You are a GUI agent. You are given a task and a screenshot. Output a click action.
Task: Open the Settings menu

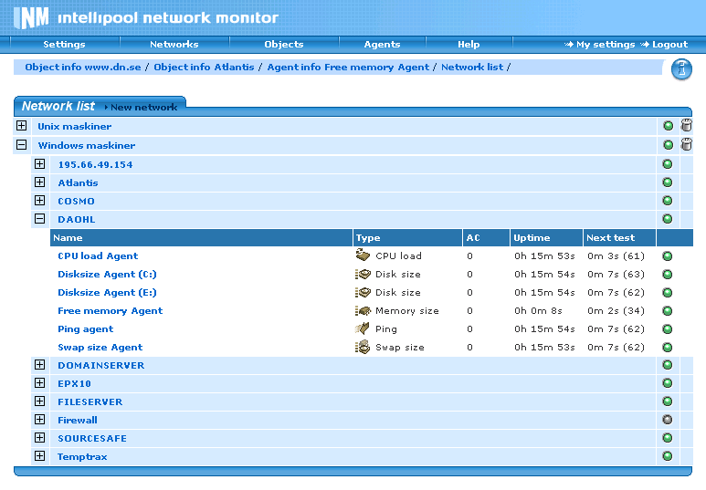pos(64,44)
